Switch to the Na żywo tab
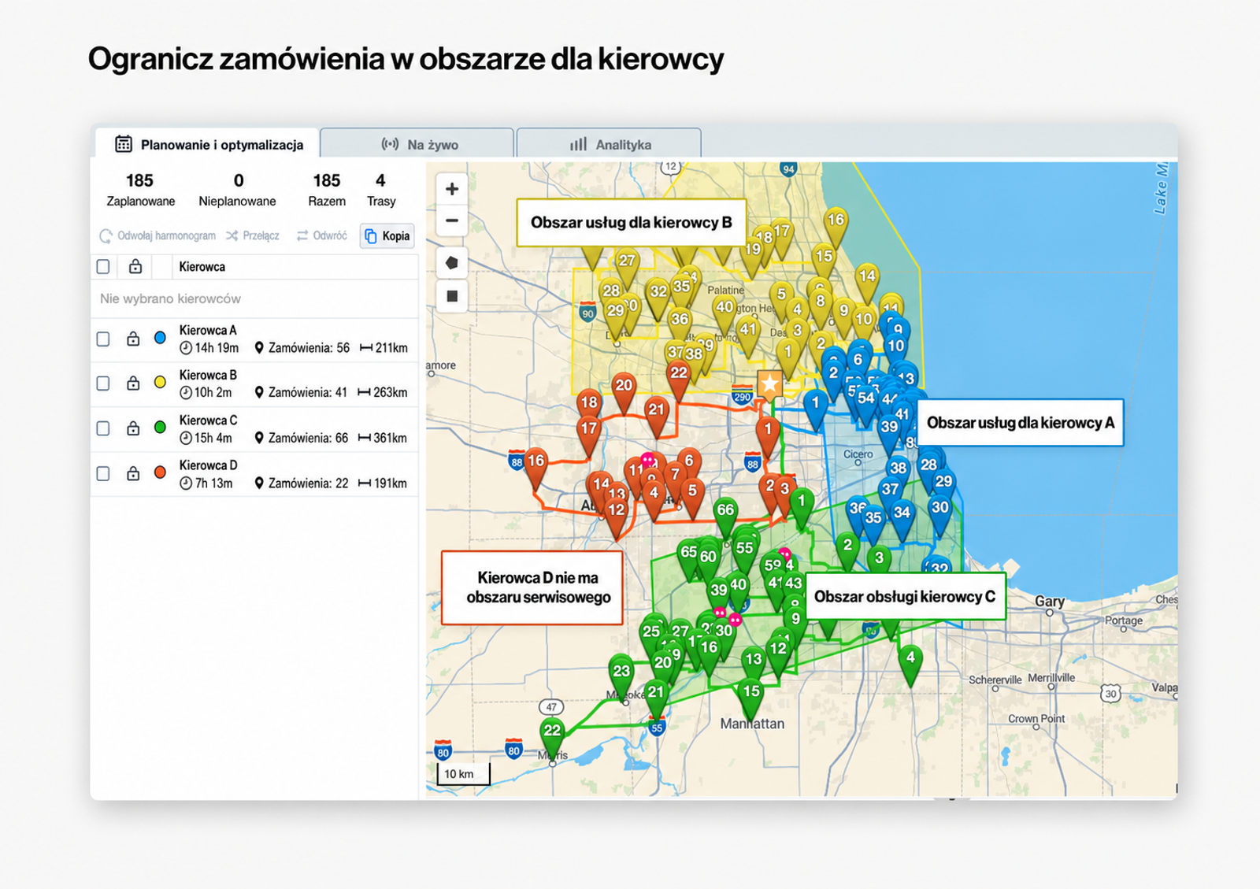Viewport: 1260px width, 889px height. point(417,144)
